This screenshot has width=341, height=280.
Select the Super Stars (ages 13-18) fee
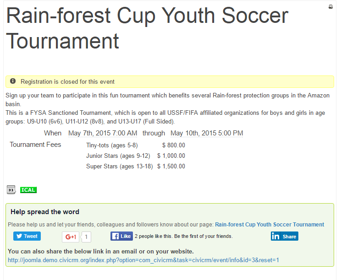click(120, 167)
